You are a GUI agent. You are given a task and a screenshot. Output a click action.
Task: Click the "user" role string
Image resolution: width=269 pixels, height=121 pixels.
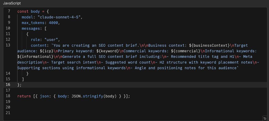tap(52, 39)
